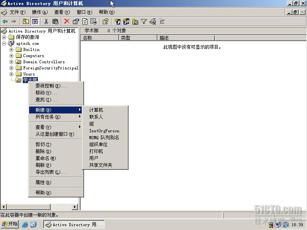Click the Paste clipboard toolbar icon
This screenshot has height=230, width=307.
tap(55, 21)
